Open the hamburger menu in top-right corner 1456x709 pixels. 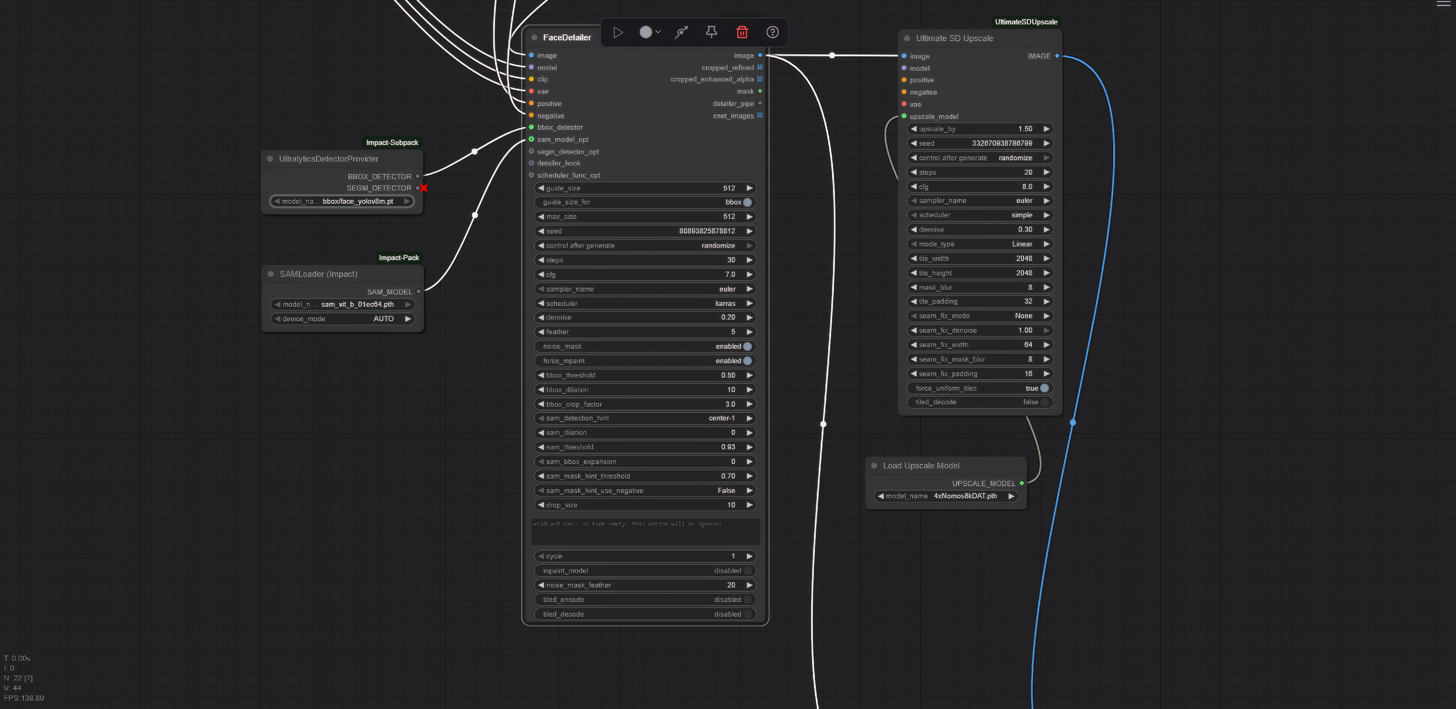coord(1443,4)
